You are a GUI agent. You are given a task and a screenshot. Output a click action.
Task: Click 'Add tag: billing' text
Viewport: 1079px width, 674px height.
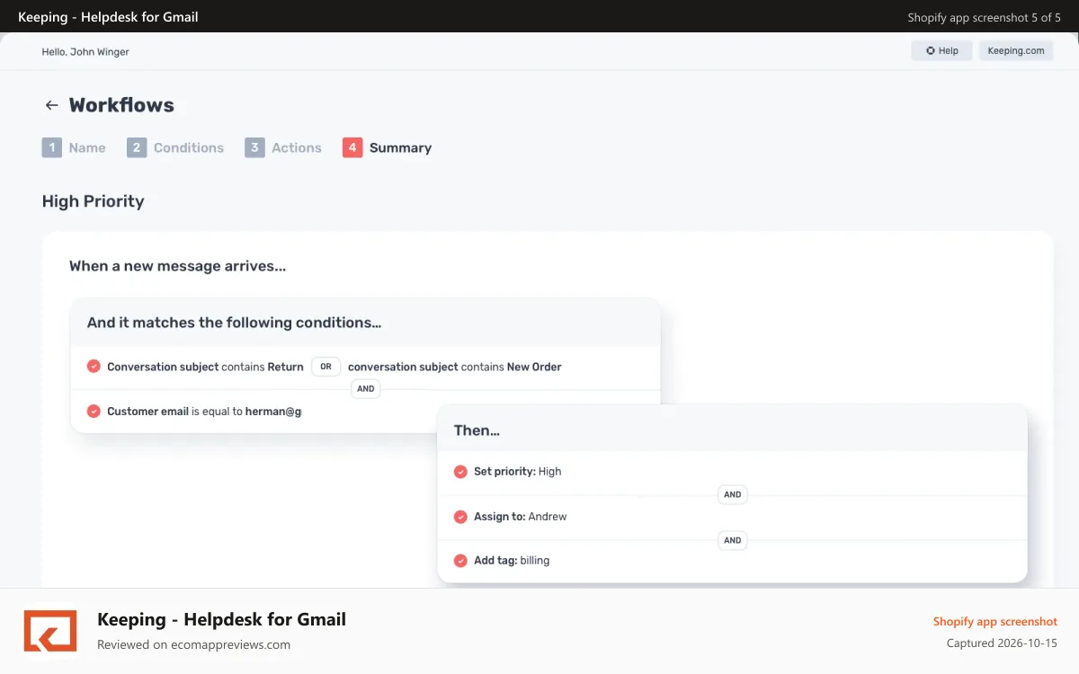click(512, 560)
